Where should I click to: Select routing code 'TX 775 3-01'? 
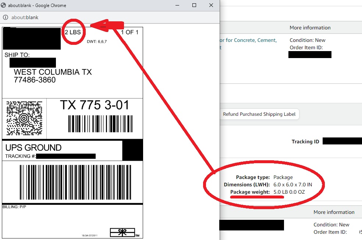[95, 105]
